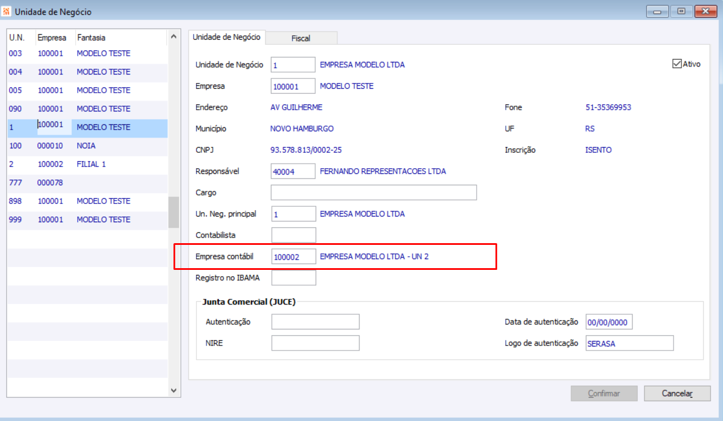
Task: Click the NIRE input field
Action: point(315,343)
